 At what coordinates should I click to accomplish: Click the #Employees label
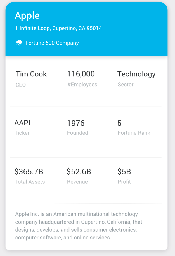82,85
